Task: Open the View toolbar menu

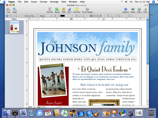Action: (x=9, y=10)
